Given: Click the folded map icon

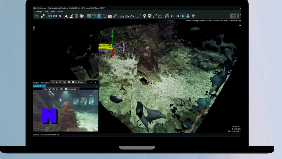Looking at the screenshot, I should (104, 16).
